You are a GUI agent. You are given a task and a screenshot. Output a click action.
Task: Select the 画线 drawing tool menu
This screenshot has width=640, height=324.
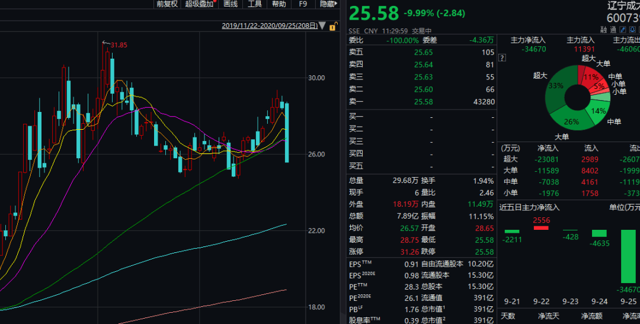tap(231, 4)
